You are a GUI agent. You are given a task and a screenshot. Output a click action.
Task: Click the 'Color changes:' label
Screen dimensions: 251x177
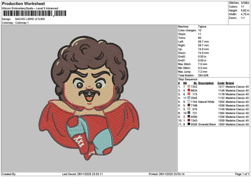[187, 30]
